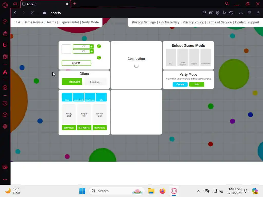Open Contact Support link
The image size is (263, 197).
[x=247, y=22]
